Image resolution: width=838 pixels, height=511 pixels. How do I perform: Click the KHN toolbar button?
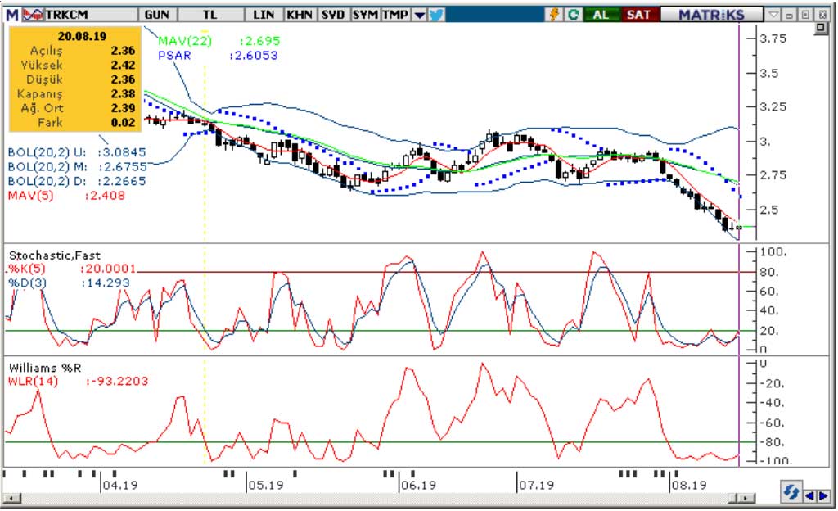(x=300, y=15)
